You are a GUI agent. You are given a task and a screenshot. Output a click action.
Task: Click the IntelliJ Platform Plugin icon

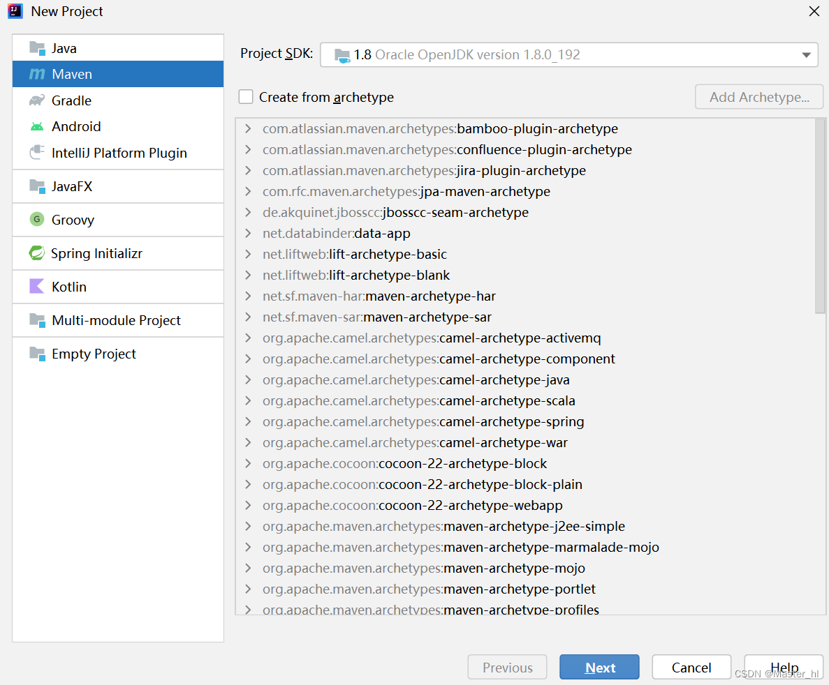(x=37, y=153)
